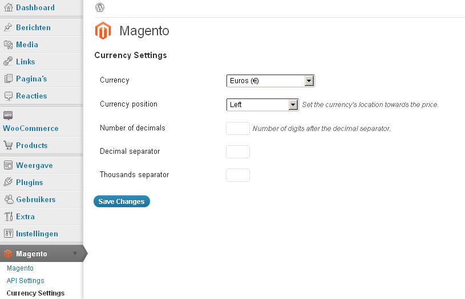Open the API Settings submenu item
The height and width of the screenshot is (299, 465).
pos(26,280)
